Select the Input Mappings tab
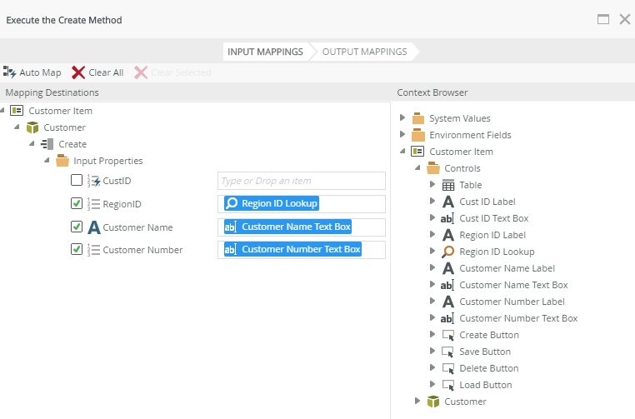Screen dimensions: 635x419 point(265,52)
